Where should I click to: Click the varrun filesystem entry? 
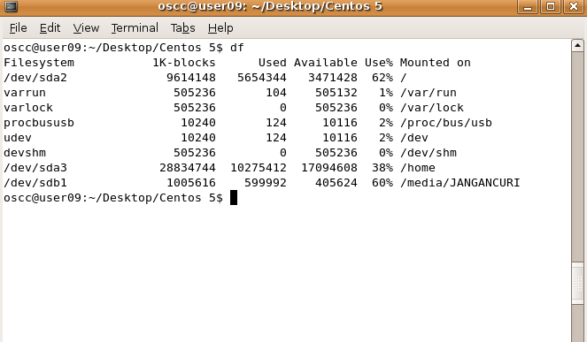tap(25, 93)
